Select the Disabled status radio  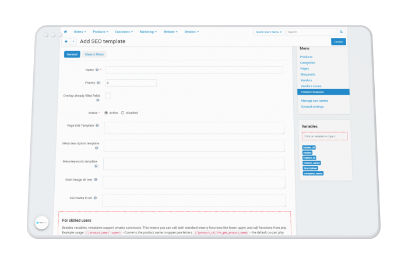click(122, 113)
